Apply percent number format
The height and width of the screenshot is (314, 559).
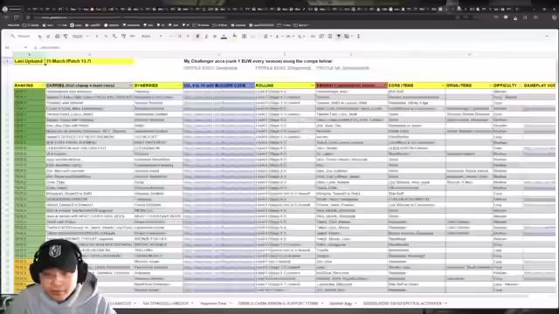[x=106, y=37]
